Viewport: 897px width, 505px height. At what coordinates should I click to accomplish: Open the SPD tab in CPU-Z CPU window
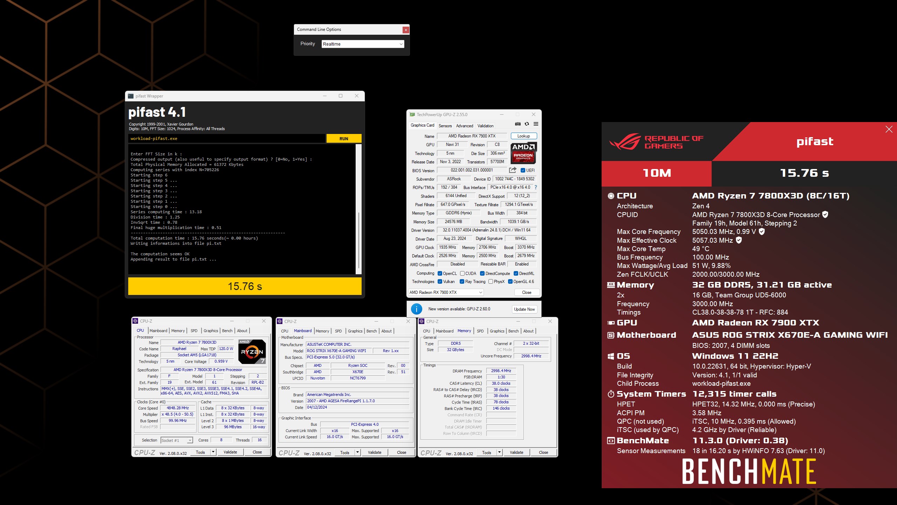pos(194,331)
